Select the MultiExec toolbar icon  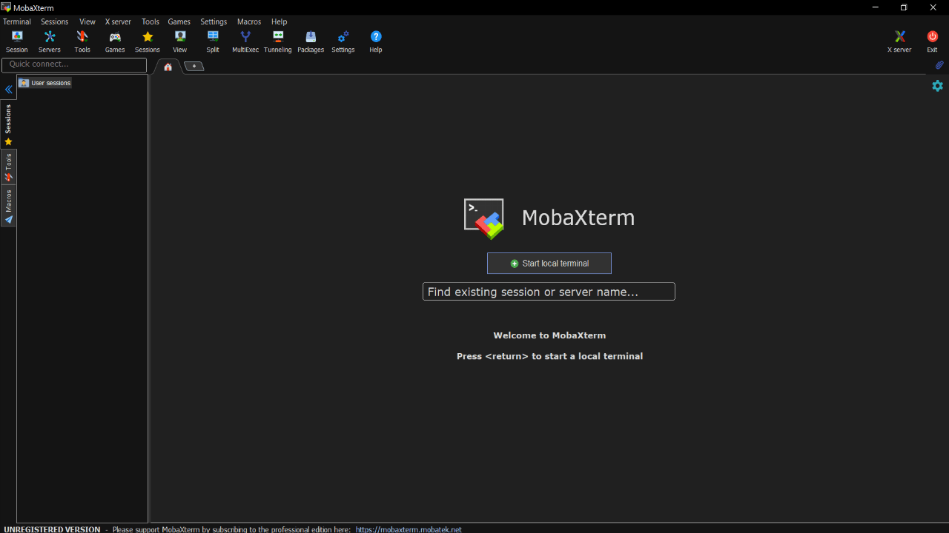(245, 41)
